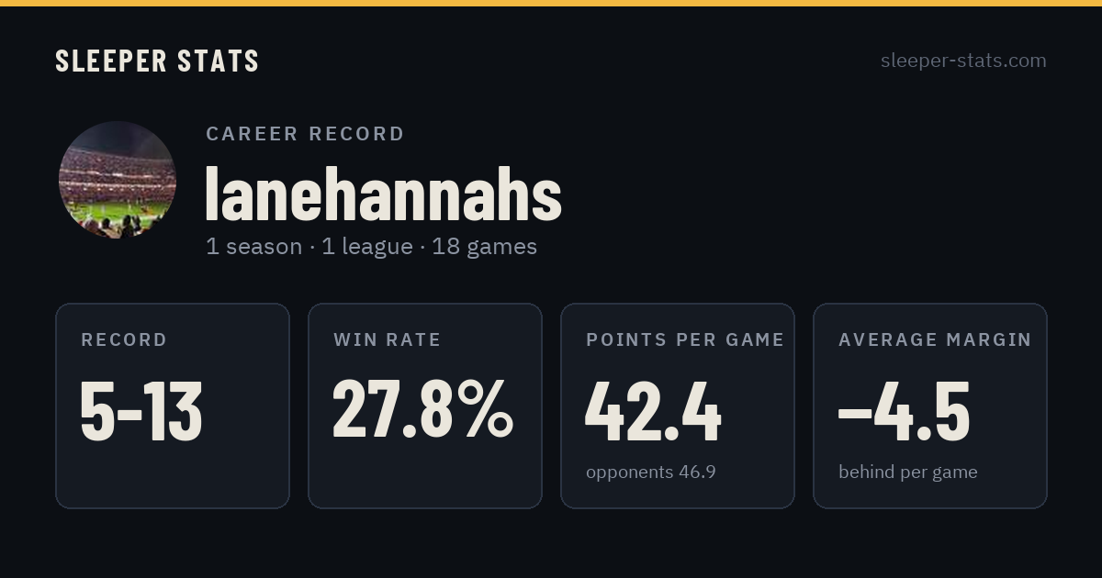Image resolution: width=1102 pixels, height=578 pixels.
Task: Open the Record stat card
Action: (173, 406)
